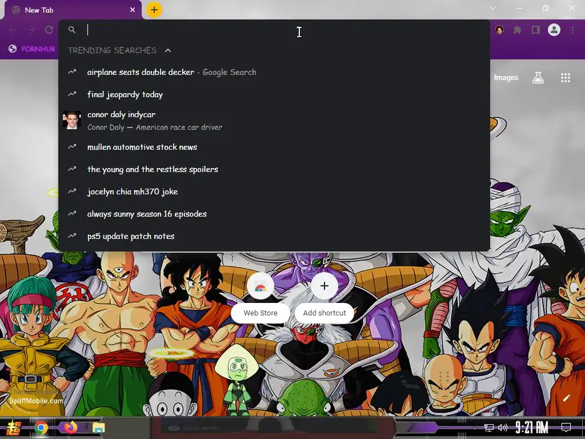Select suggestion jocelyn chia mh370 joke

click(274, 191)
